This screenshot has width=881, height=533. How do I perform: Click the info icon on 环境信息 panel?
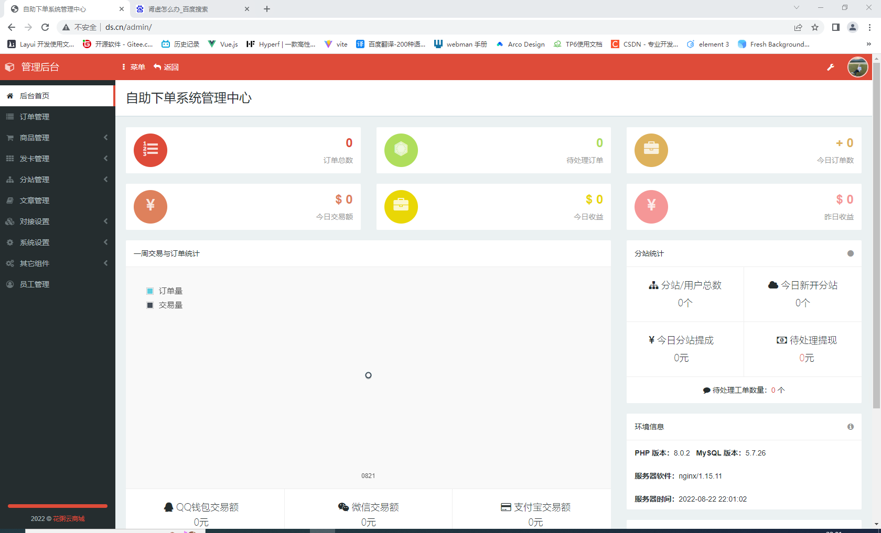pyautogui.click(x=851, y=427)
